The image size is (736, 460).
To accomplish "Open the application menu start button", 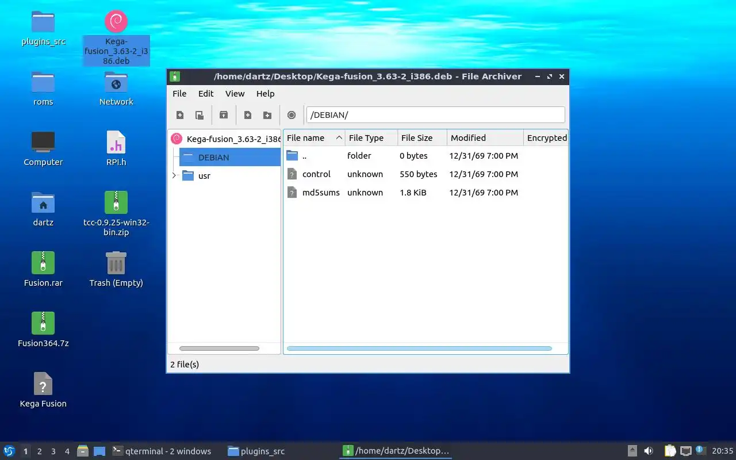I will click(9, 451).
